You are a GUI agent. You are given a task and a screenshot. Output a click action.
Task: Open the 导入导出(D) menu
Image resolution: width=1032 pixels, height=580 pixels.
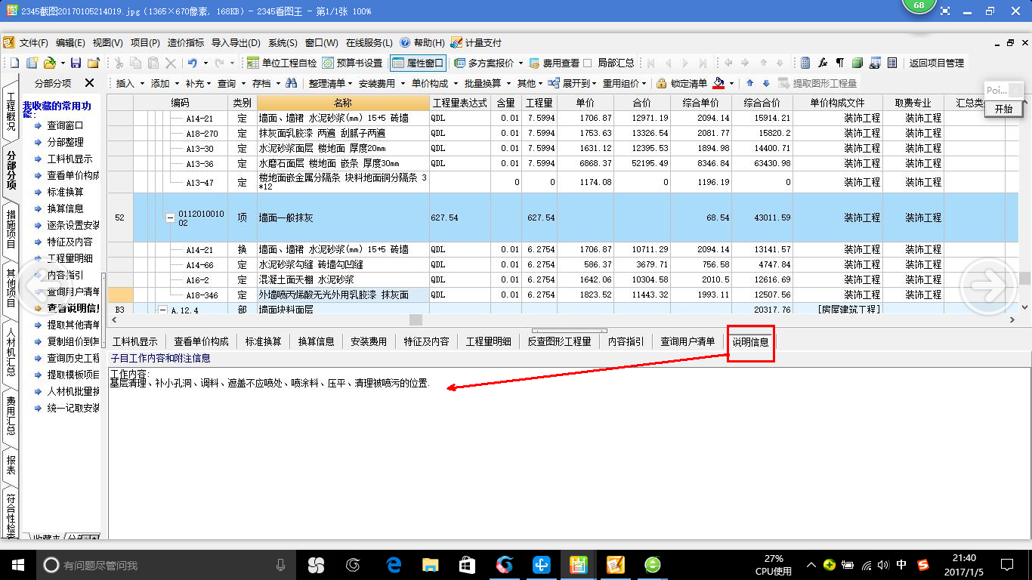pyautogui.click(x=236, y=43)
